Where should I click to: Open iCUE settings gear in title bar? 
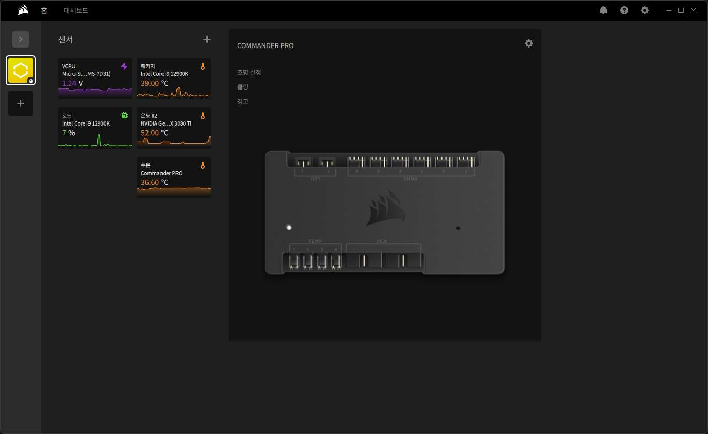645,10
